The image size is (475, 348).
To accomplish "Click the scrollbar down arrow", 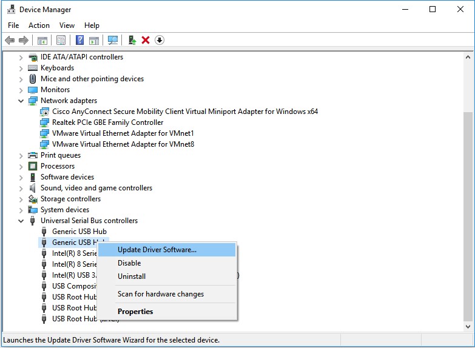I will point(468,327).
